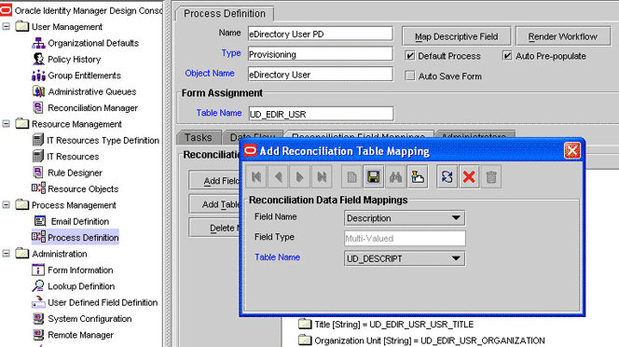Switch to the Data Flow tab
This screenshot has height=347, width=619.
click(x=253, y=137)
